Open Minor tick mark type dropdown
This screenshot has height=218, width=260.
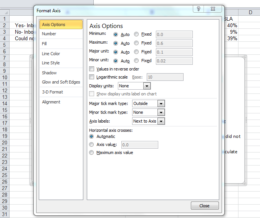(x=161, y=112)
